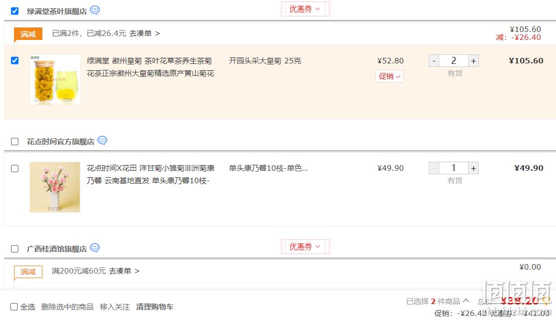Click 去凑单 link beside 满200元减60元

pos(124,271)
